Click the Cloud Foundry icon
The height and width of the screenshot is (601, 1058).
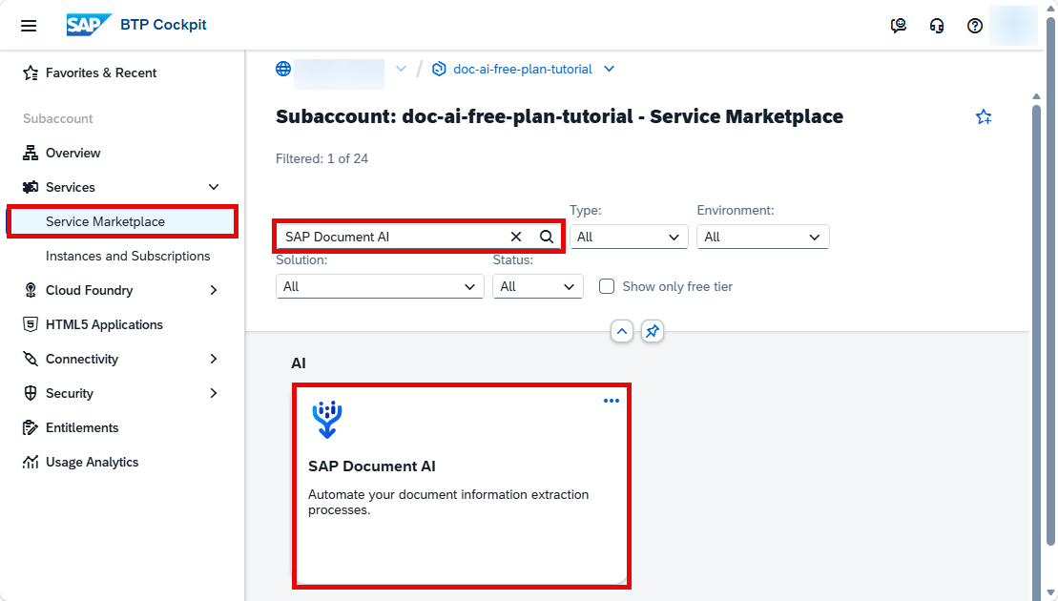tap(31, 290)
